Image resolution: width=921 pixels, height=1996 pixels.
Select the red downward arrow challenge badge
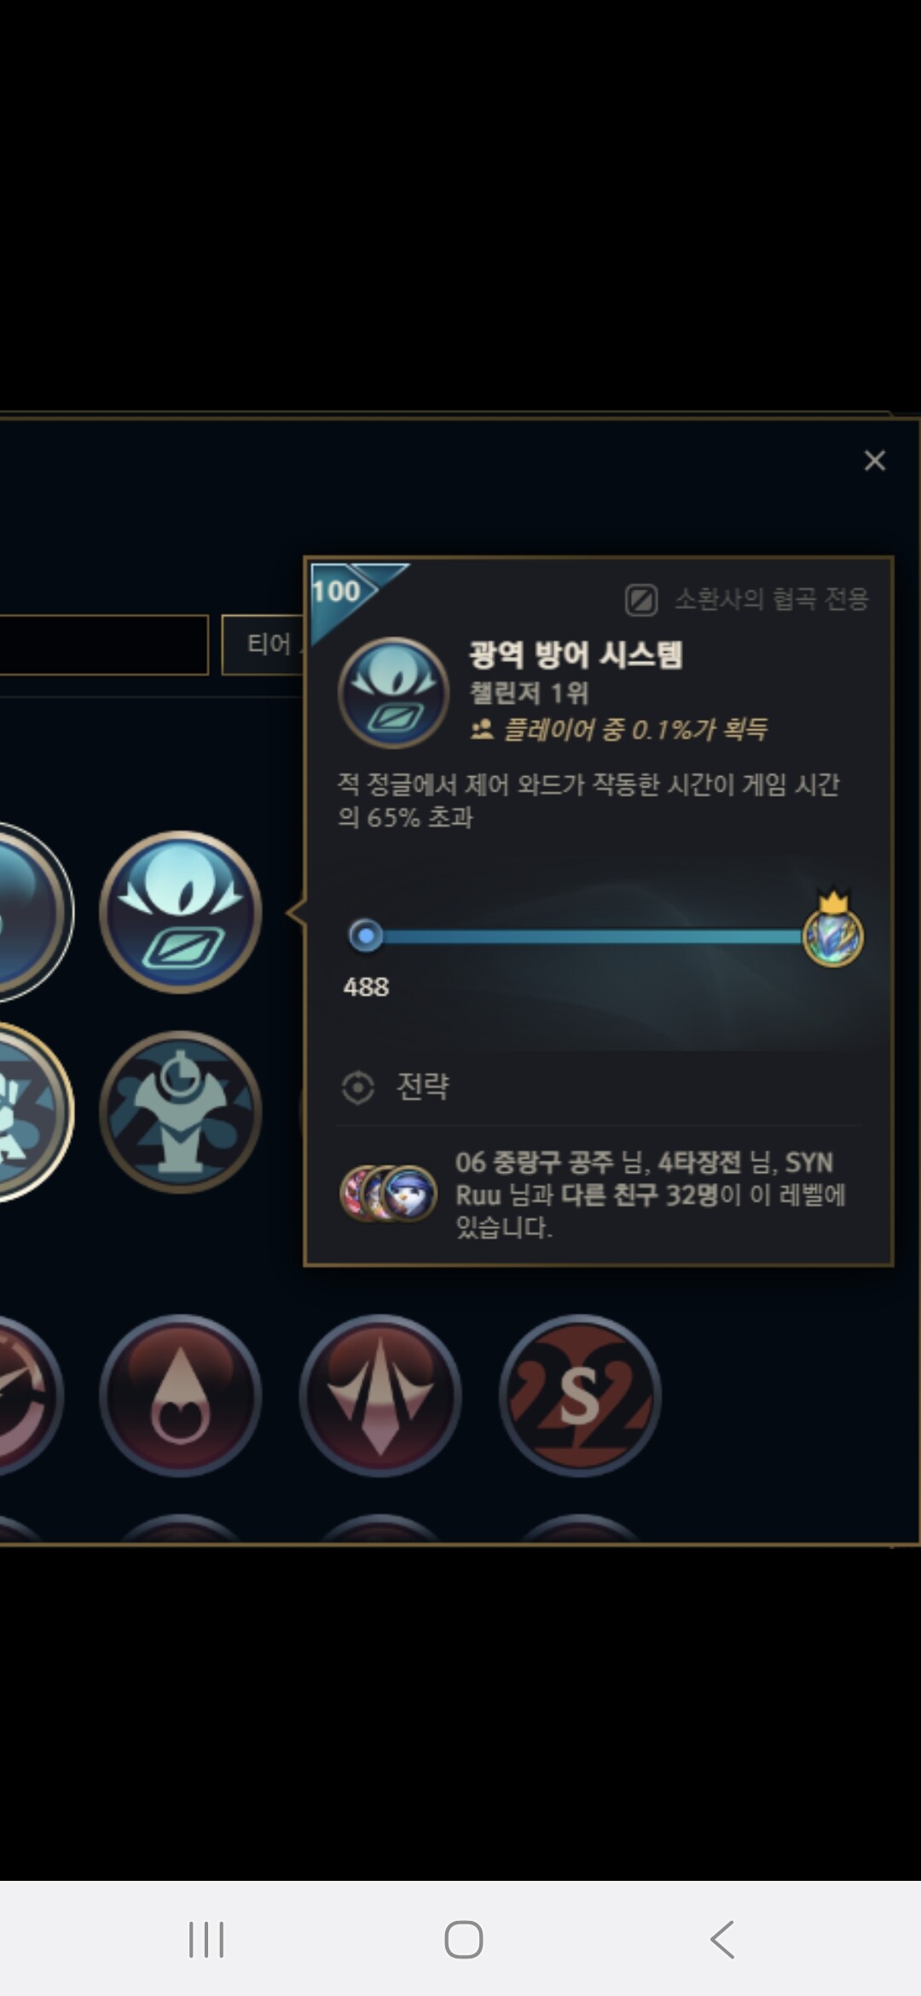[x=380, y=1395]
